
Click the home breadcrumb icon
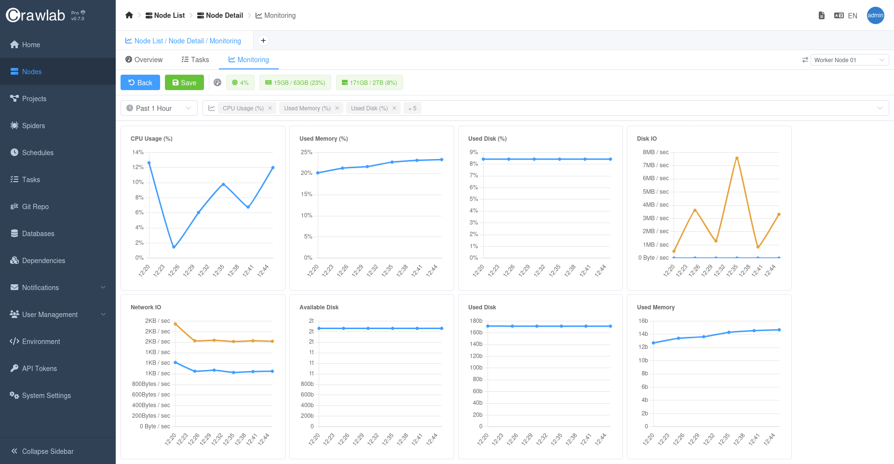coord(129,15)
